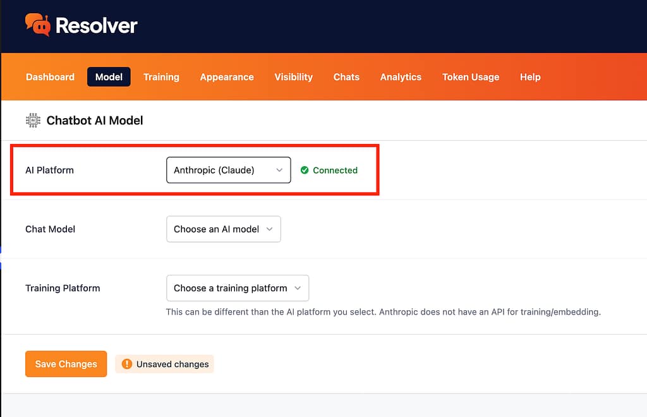
Task: Click the AI chip icon beside Chatbot AI Model
Action: [x=33, y=121]
